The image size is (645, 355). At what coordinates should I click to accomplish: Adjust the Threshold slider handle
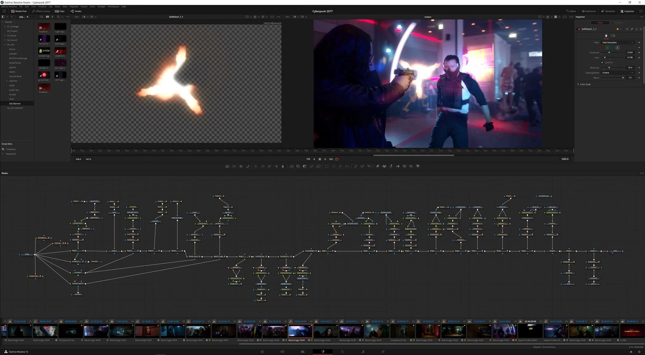coord(609,52)
